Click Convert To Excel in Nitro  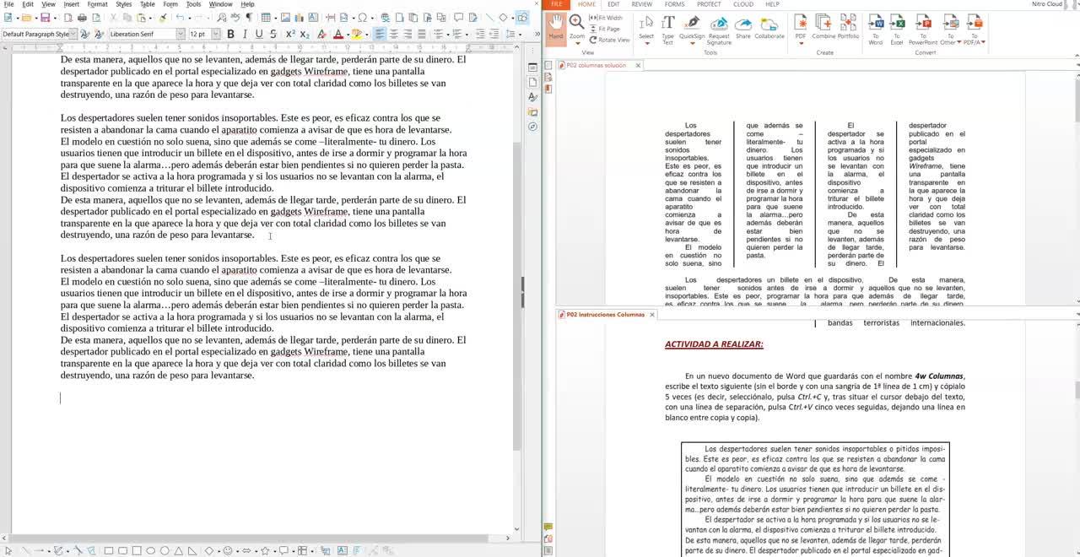click(x=897, y=30)
